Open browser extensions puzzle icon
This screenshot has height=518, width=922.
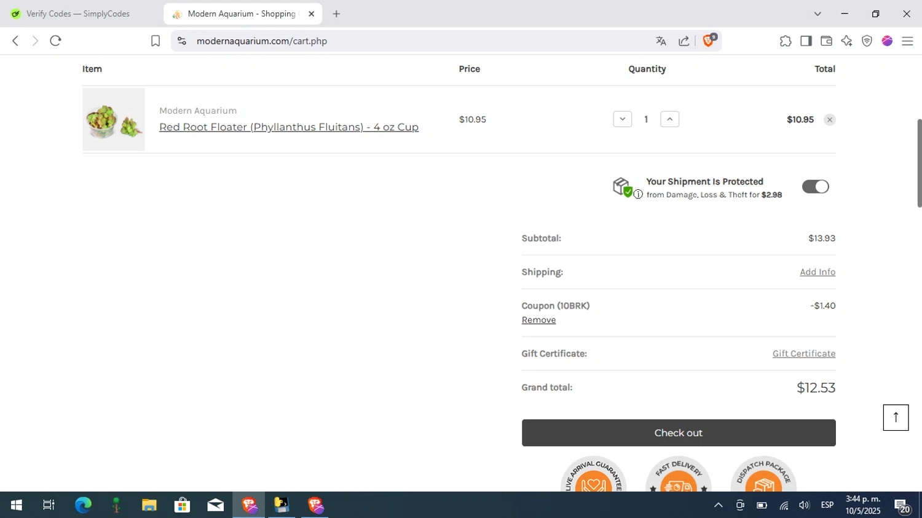[786, 41]
